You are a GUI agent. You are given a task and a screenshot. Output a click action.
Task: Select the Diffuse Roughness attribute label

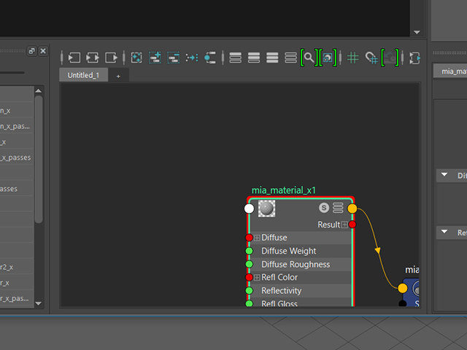[296, 264]
